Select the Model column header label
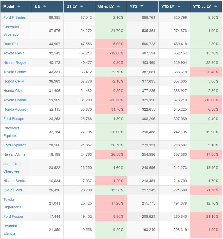The height and width of the screenshot is (239, 223). coord(9,7)
